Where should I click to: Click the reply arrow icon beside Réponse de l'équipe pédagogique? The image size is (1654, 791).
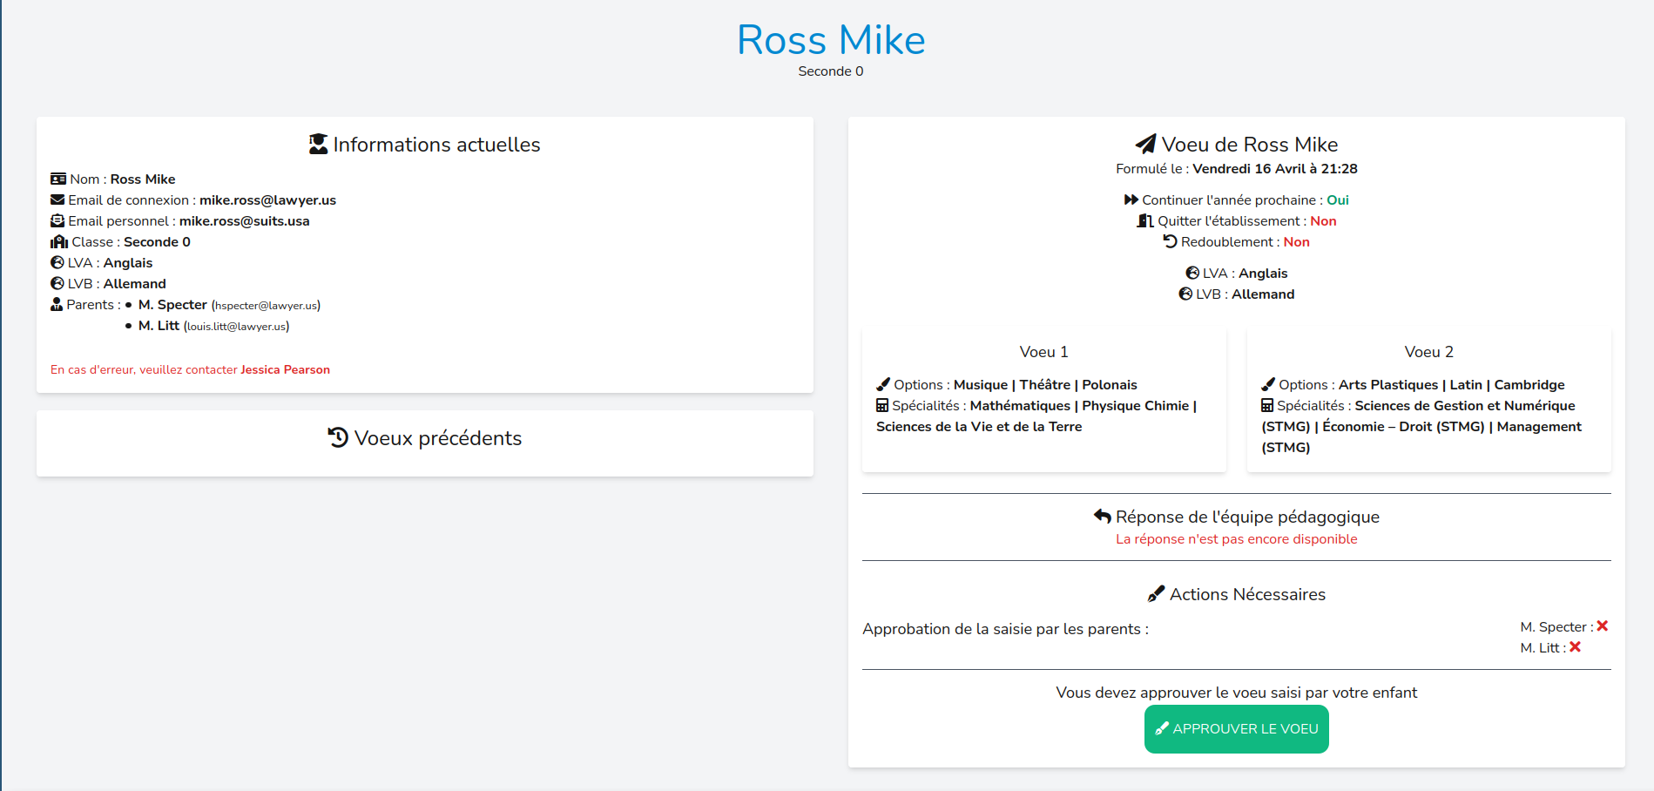[1103, 517]
